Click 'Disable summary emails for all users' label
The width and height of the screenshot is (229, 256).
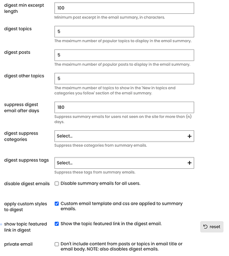(101, 183)
